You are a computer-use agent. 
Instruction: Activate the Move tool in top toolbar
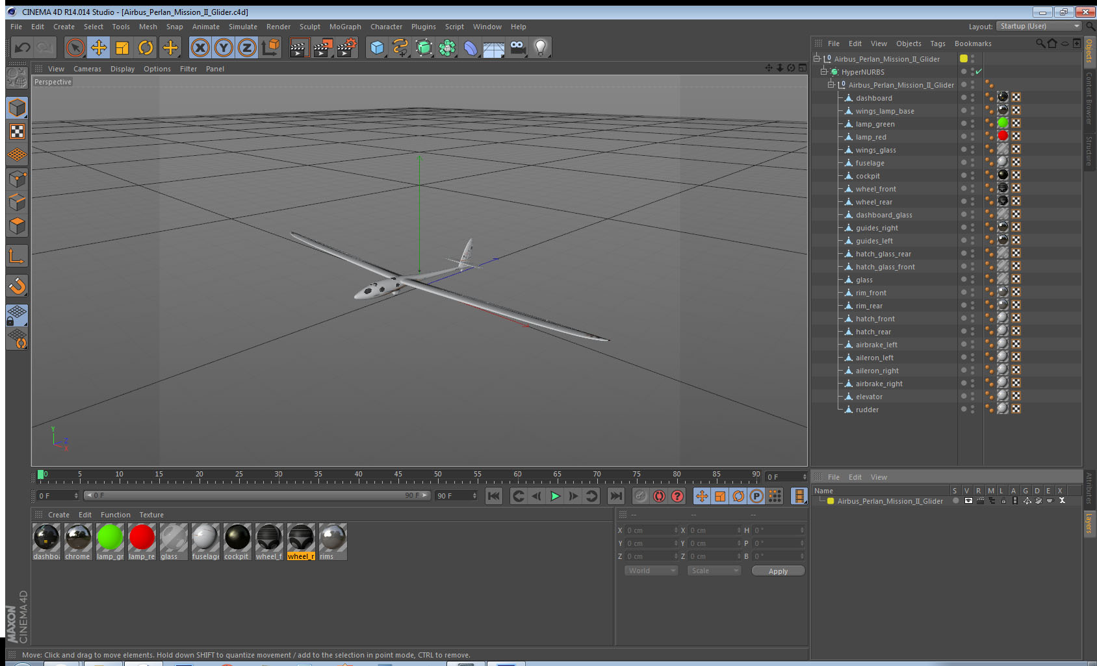point(99,47)
